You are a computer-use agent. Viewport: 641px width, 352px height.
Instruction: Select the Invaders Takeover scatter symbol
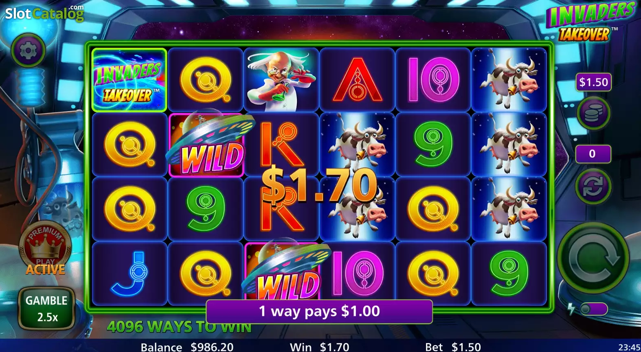tap(130, 80)
